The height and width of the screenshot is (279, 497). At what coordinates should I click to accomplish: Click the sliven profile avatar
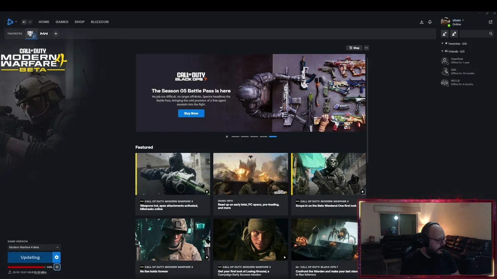click(445, 22)
